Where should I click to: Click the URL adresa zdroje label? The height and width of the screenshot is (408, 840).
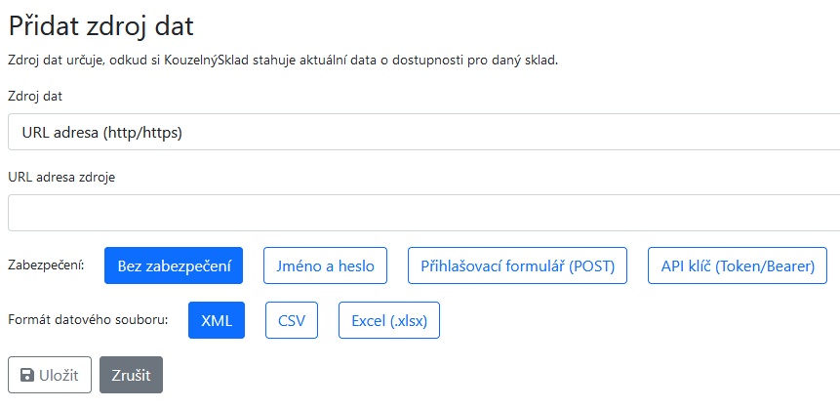coord(61,177)
